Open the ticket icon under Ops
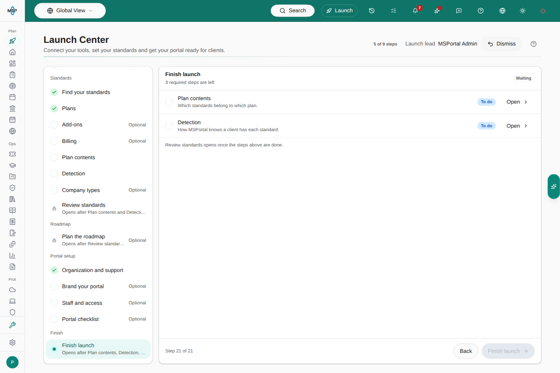Screen dimensions: 560x373 [12, 154]
